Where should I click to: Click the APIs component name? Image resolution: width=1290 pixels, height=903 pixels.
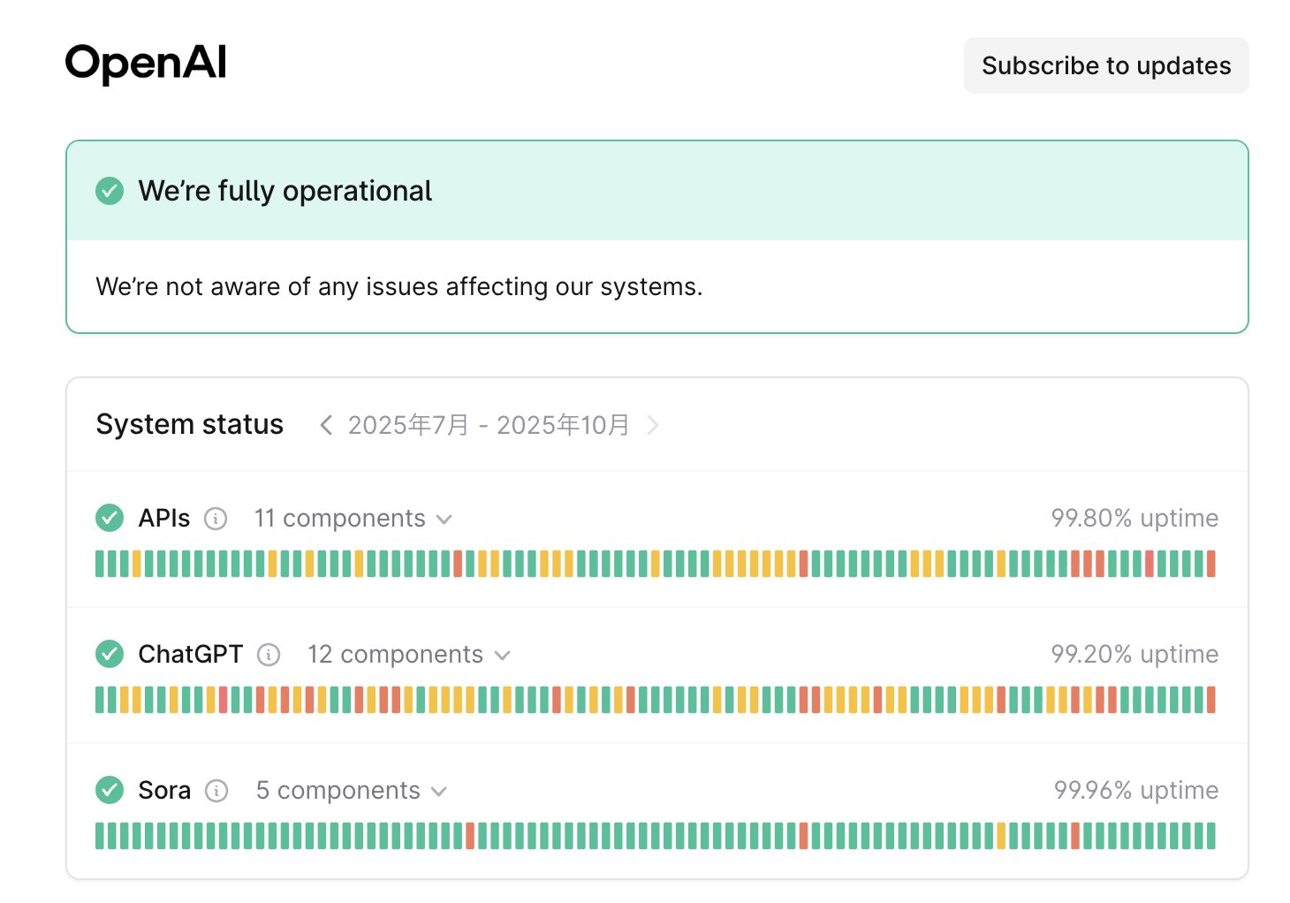pos(164,519)
